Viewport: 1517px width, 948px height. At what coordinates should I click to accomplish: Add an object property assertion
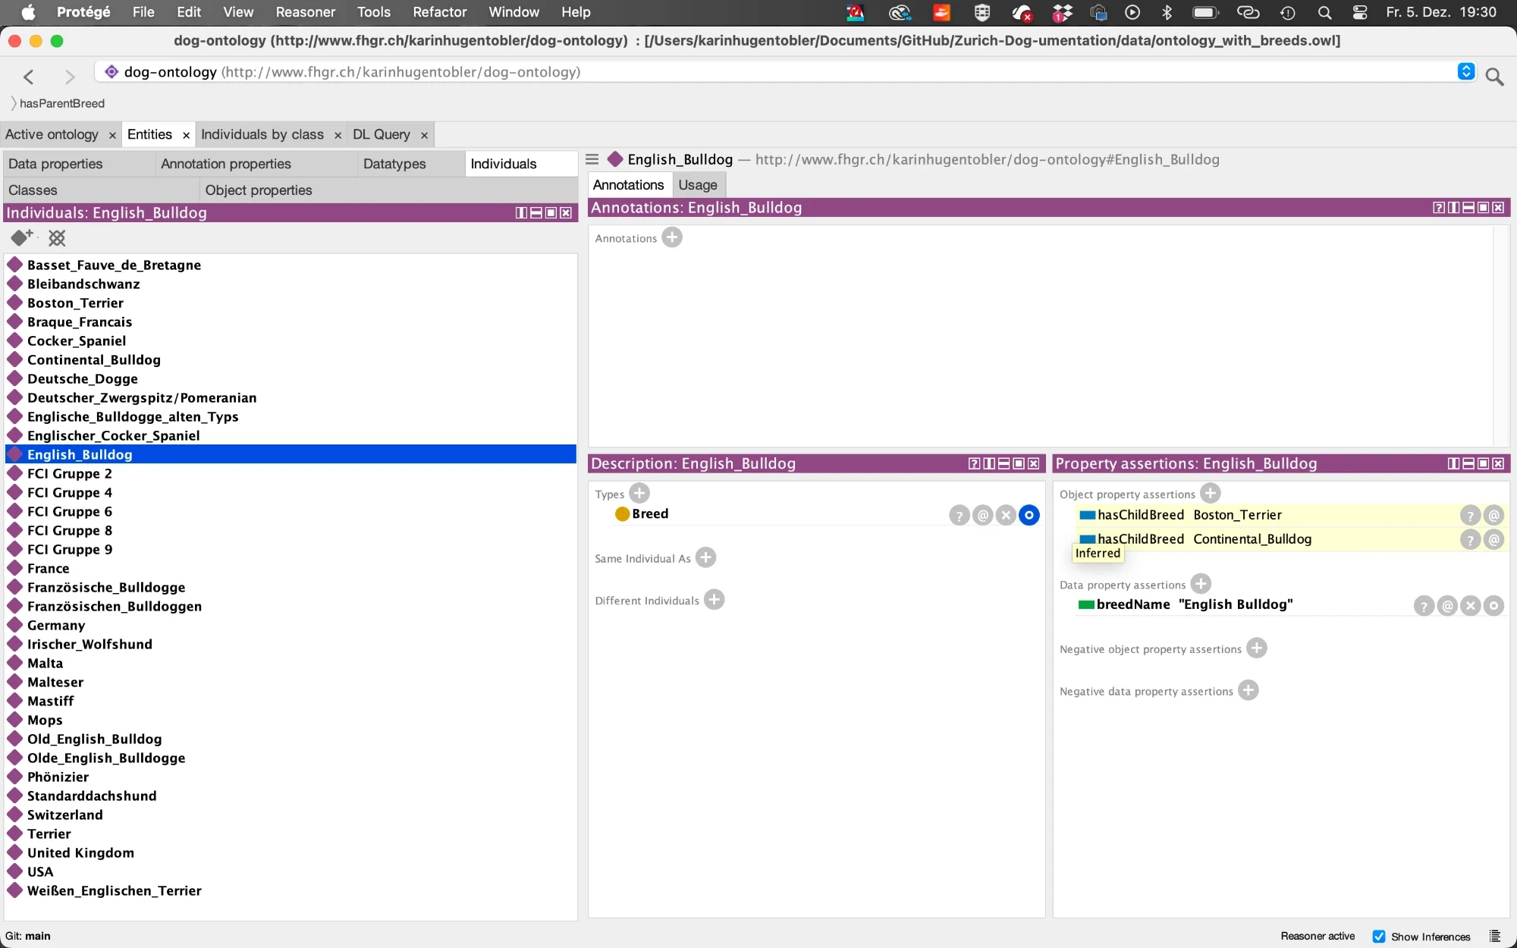[1211, 494]
